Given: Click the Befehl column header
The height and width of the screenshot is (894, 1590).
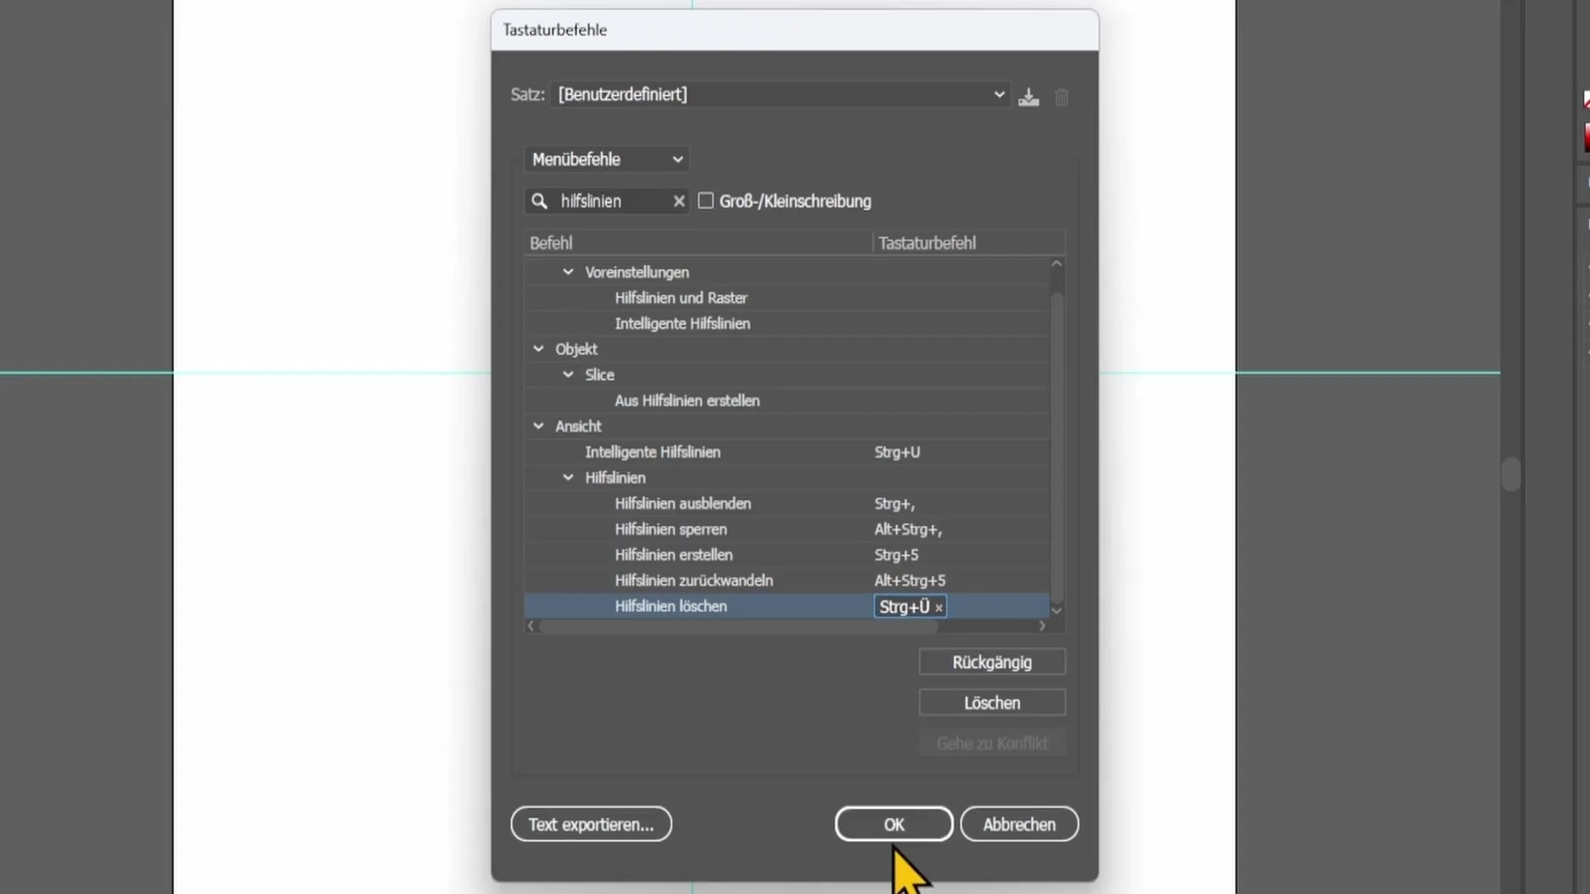Looking at the screenshot, I should pos(698,243).
